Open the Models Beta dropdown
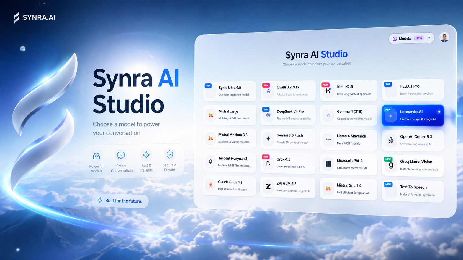 pos(411,38)
